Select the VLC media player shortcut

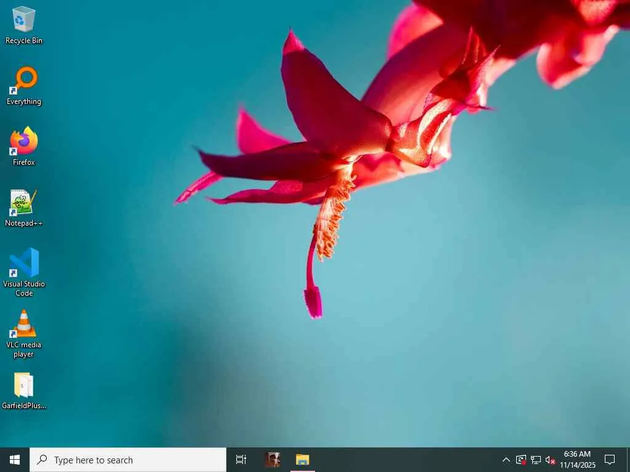(24, 334)
